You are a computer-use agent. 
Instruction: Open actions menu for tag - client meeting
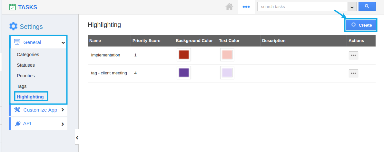353,73
